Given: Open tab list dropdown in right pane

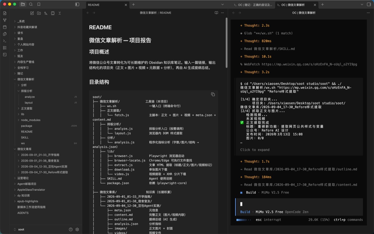Looking at the screenshot, I should pyautogui.click(x=362, y=4).
